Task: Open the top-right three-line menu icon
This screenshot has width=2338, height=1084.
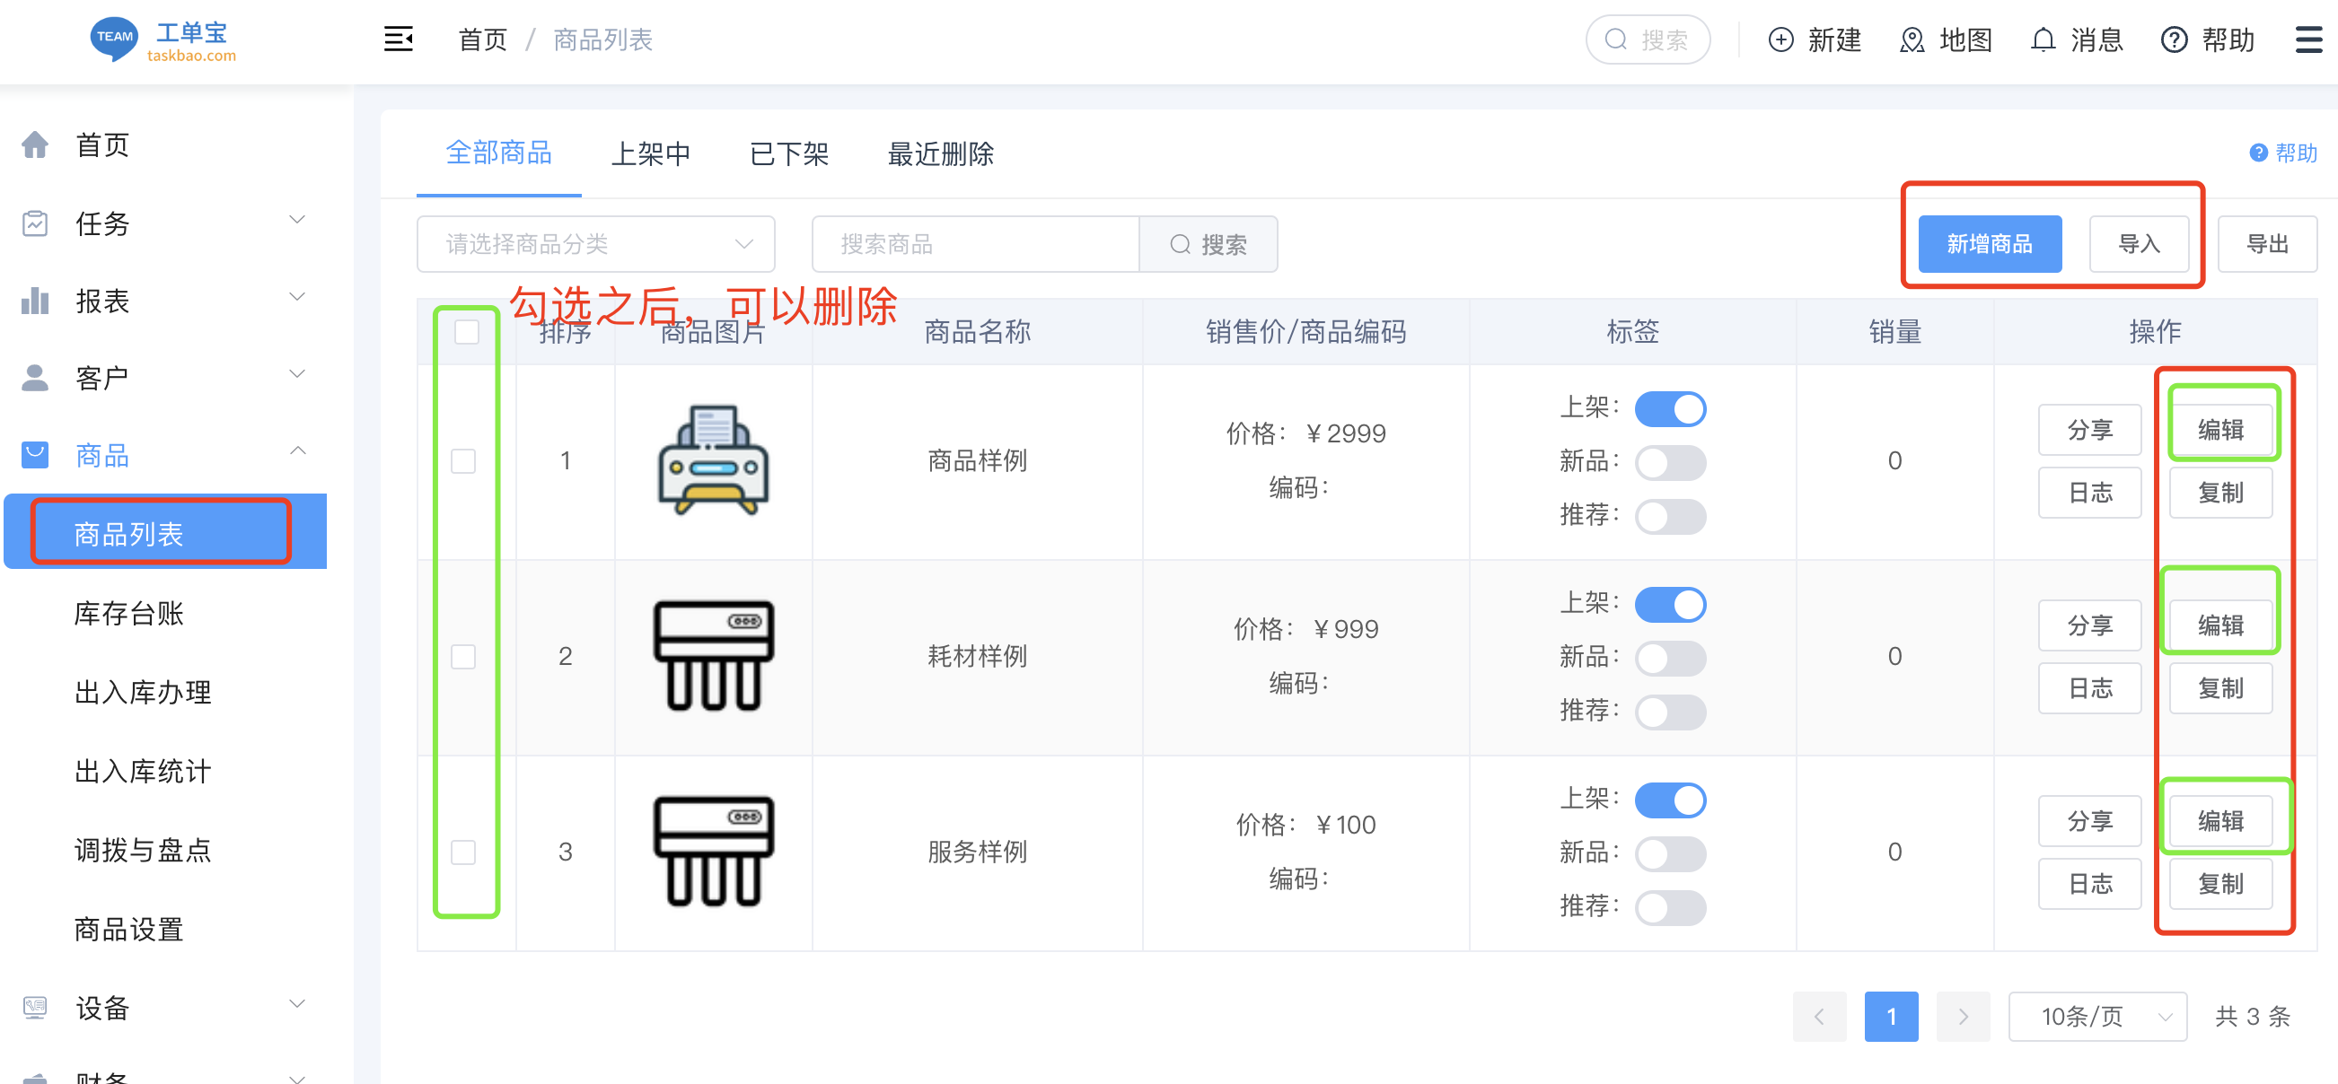Action: coord(2308,39)
